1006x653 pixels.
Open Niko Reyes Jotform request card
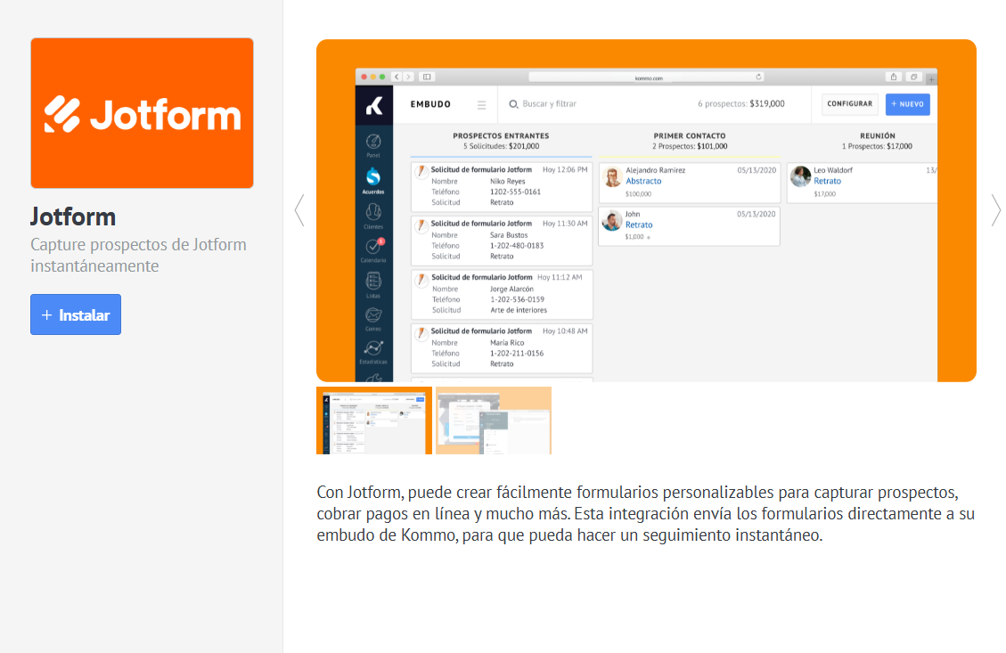[502, 186]
